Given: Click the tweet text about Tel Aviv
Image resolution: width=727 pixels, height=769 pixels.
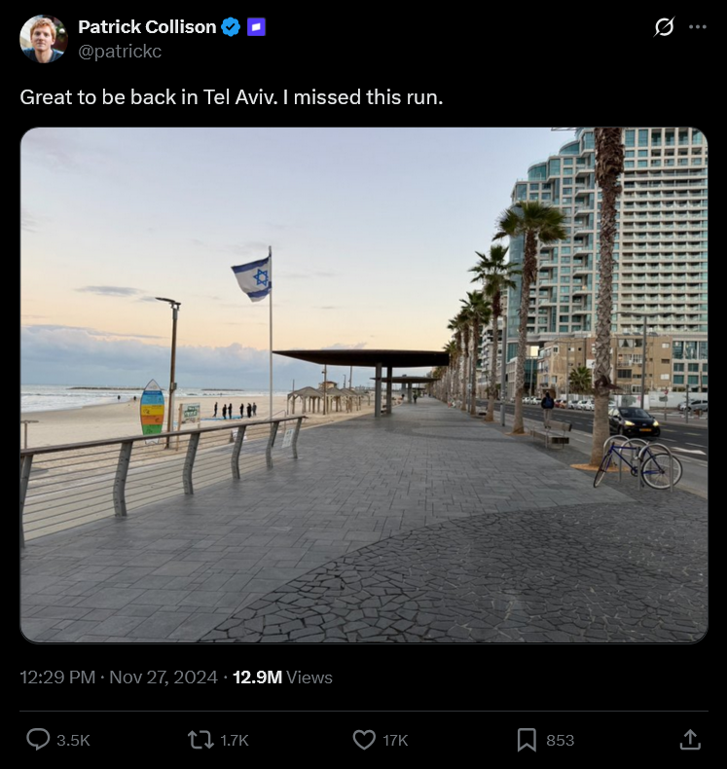Looking at the screenshot, I should (232, 97).
